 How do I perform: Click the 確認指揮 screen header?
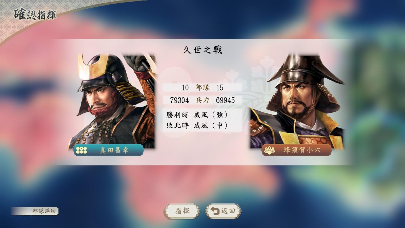pos(35,15)
